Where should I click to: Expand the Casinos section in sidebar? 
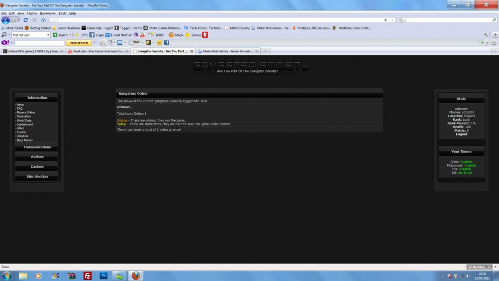point(37,167)
